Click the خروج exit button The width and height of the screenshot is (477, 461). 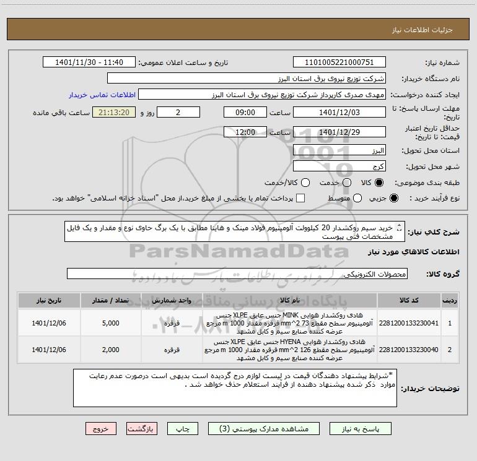pos(101,429)
